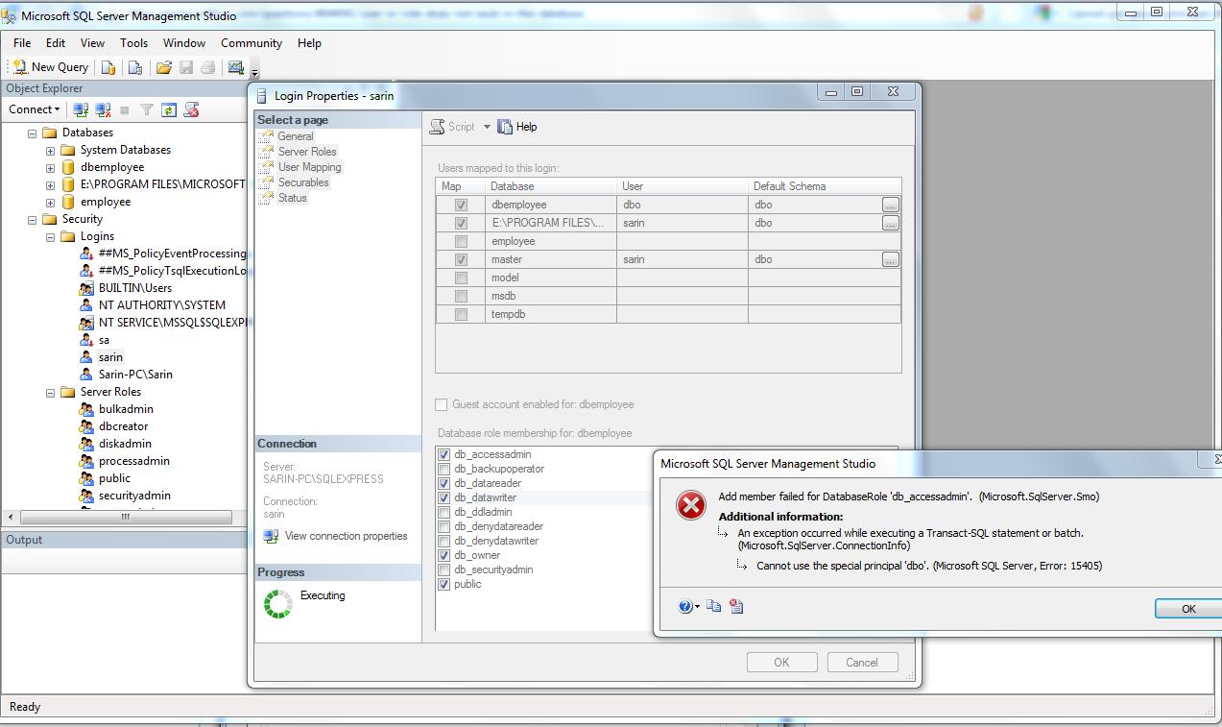Screen dimensions: 1222x727
Task: Collapse the Security tree node
Action: [x=32, y=220]
